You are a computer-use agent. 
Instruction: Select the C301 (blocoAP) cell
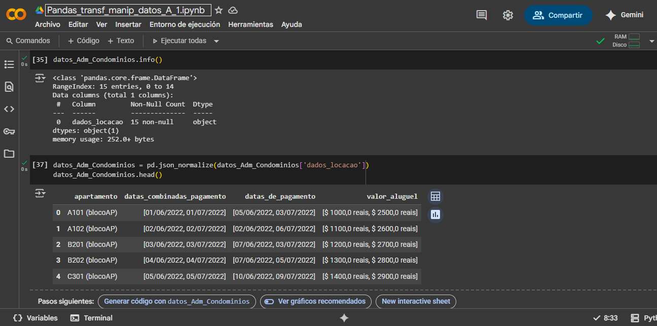(x=92, y=276)
